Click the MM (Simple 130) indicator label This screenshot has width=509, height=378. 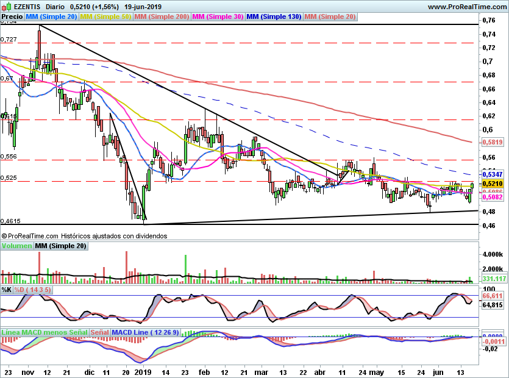tap(274, 17)
